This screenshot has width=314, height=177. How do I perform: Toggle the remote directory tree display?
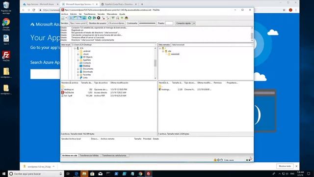coord(79,18)
